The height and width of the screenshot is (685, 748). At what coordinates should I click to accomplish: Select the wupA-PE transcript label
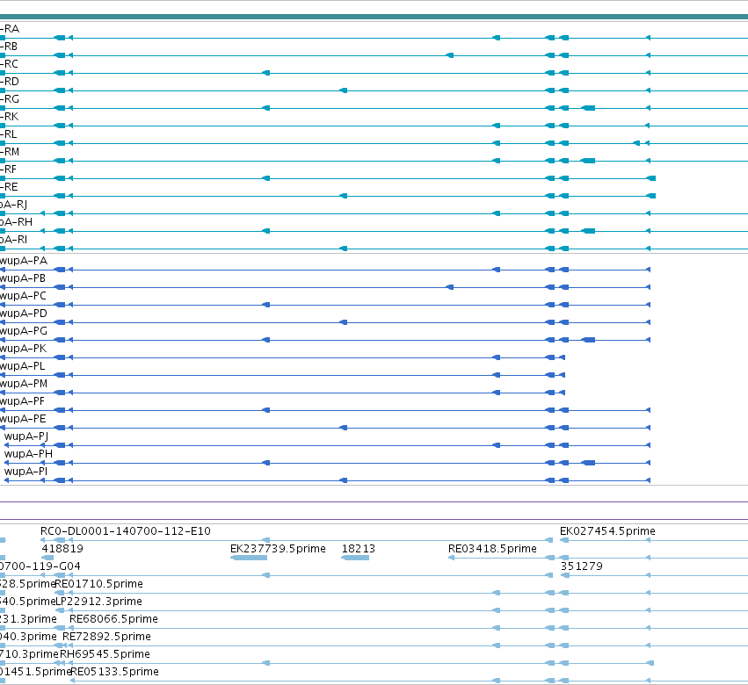click(x=24, y=419)
